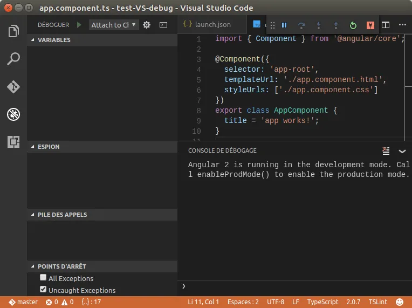This screenshot has height=308, width=412.
Task: Click editor line 9 title assignment
Action: pos(271,121)
